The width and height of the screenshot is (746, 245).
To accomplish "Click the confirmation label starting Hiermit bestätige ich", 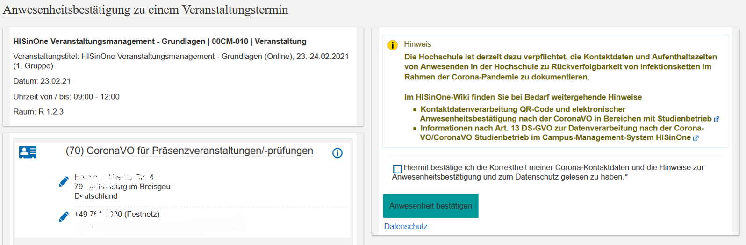I will [x=548, y=172].
